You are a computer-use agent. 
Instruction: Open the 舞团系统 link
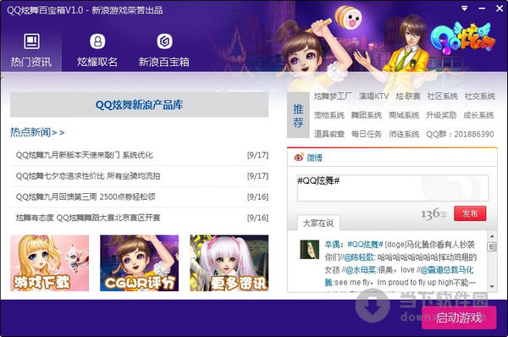pos(367,115)
